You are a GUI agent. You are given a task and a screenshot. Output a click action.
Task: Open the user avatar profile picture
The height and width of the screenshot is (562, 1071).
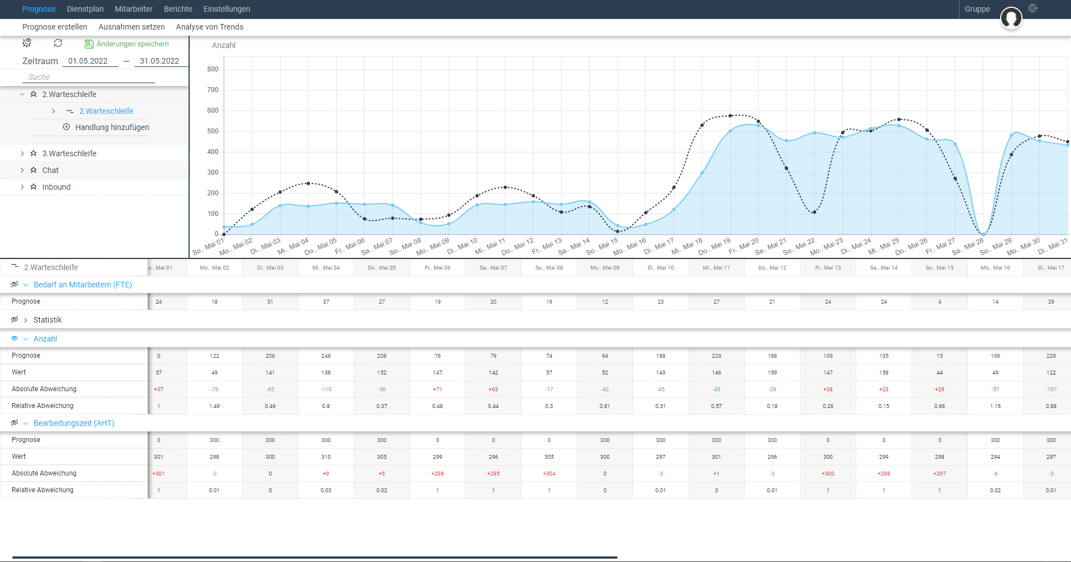[1011, 18]
